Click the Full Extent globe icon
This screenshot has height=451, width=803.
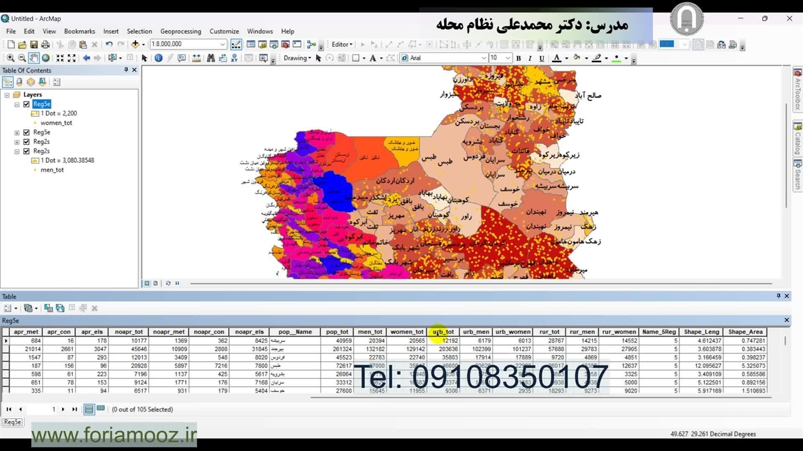point(46,58)
